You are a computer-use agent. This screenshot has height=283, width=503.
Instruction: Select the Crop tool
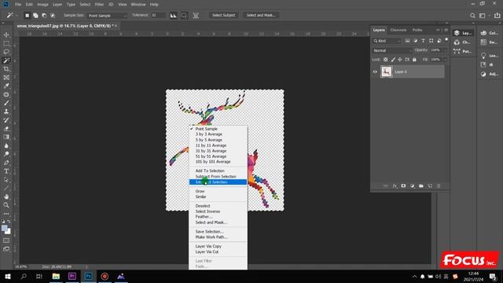click(x=6, y=69)
